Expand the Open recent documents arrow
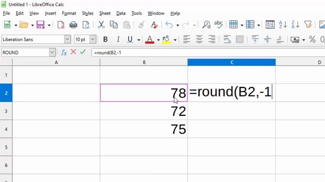The height and width of the screenshot is (182, 325). click(32, 25)
